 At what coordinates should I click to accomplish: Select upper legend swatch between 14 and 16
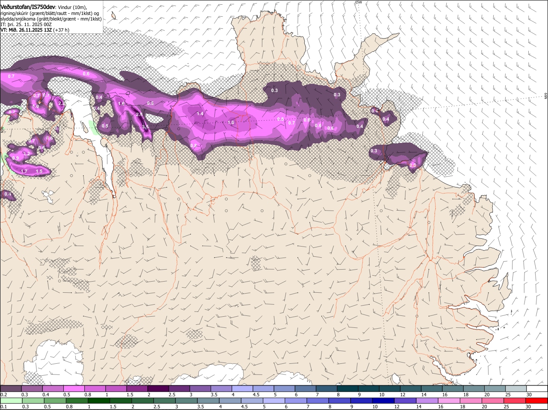432,388
